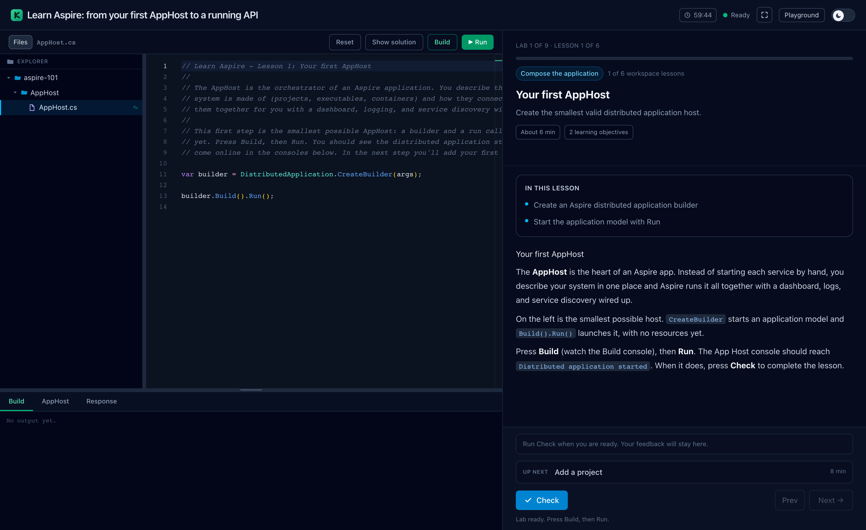The height and width of the screenshot is (530, 866).
Task: Click the editor minimap marker at top
Action: 498,61
